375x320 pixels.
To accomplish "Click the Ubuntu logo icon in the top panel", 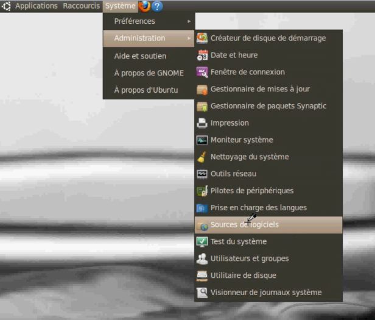I will (6, 6).
